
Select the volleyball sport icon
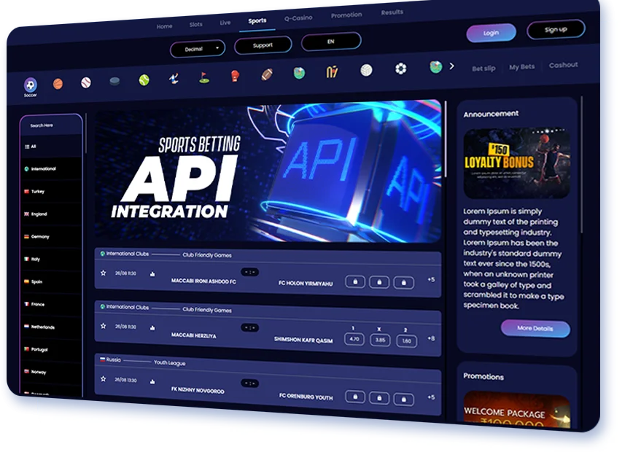click(x=366, y=70)
